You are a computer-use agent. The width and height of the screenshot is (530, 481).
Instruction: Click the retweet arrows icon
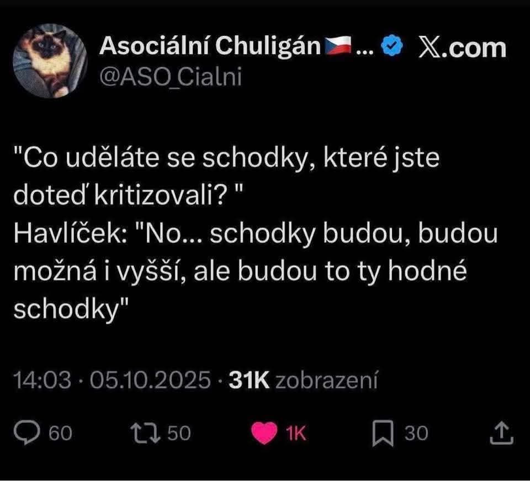(x=146, y=432)
